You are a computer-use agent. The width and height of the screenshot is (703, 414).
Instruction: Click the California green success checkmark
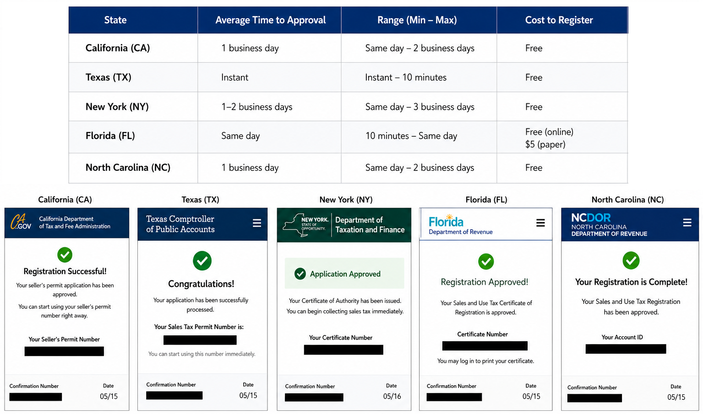click(65, 255)
